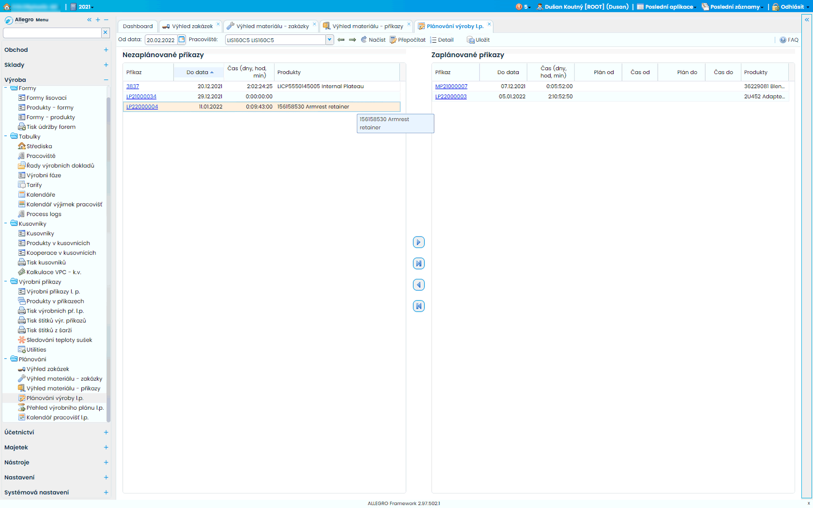
Task: Expand the Účetnictví menu section
Action: click(x=105, y=433)
